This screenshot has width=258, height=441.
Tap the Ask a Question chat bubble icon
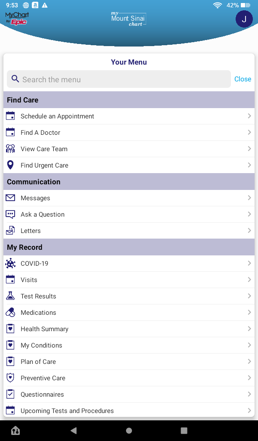click(x=10, y=214)
